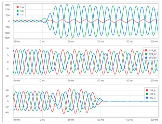Click the -40 label on bottom chart axis
Image resolution: width=162 pixels, height=124 pixels.
pos(7,112)
